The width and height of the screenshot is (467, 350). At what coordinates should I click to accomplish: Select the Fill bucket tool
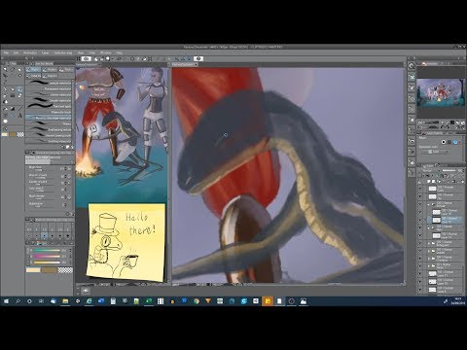[x=5, y=109]
